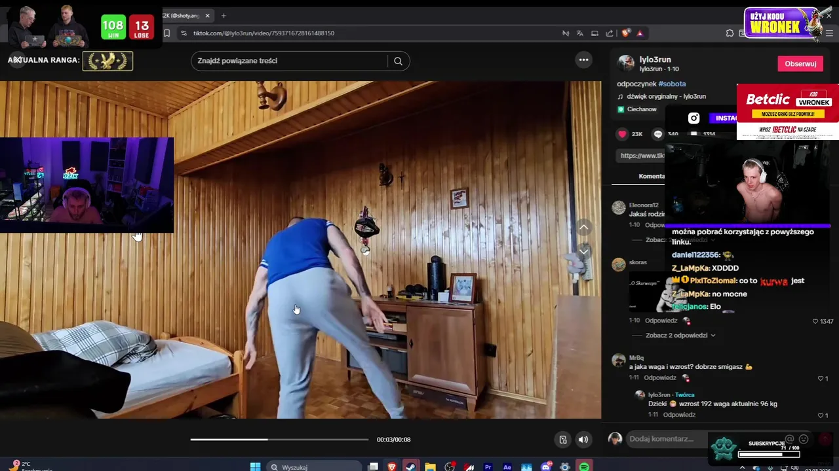Open the Ciechanow location link
Viewport: 839px width, 471px height.
[642, 109]
